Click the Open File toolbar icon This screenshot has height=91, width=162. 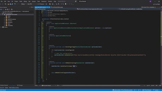(8, 4)
